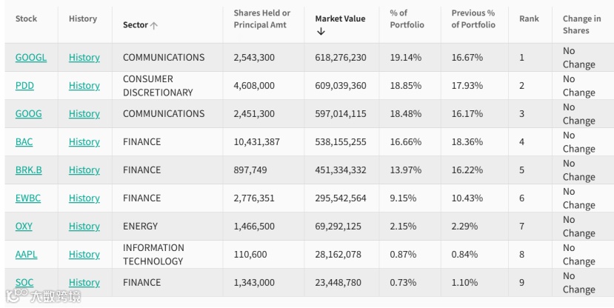Open the AAPL stock link
The image size is (614, 308).
[26, 255]
